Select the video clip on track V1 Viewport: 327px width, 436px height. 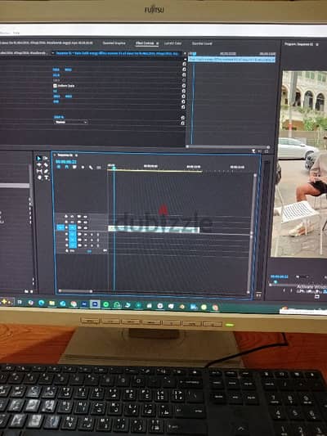[x=154, y=229]
